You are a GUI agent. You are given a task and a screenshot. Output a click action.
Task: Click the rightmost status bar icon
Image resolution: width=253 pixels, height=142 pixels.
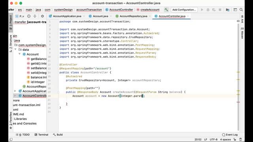tap(241, 139)
